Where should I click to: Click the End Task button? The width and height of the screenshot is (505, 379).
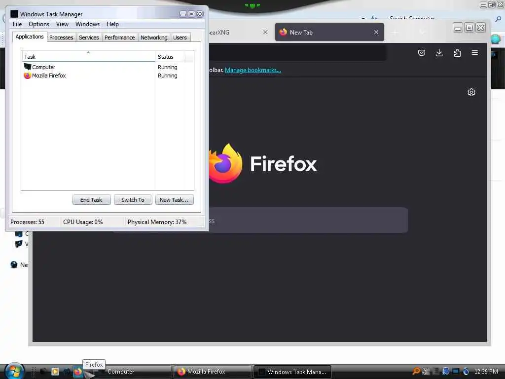(x=91, y=200)
